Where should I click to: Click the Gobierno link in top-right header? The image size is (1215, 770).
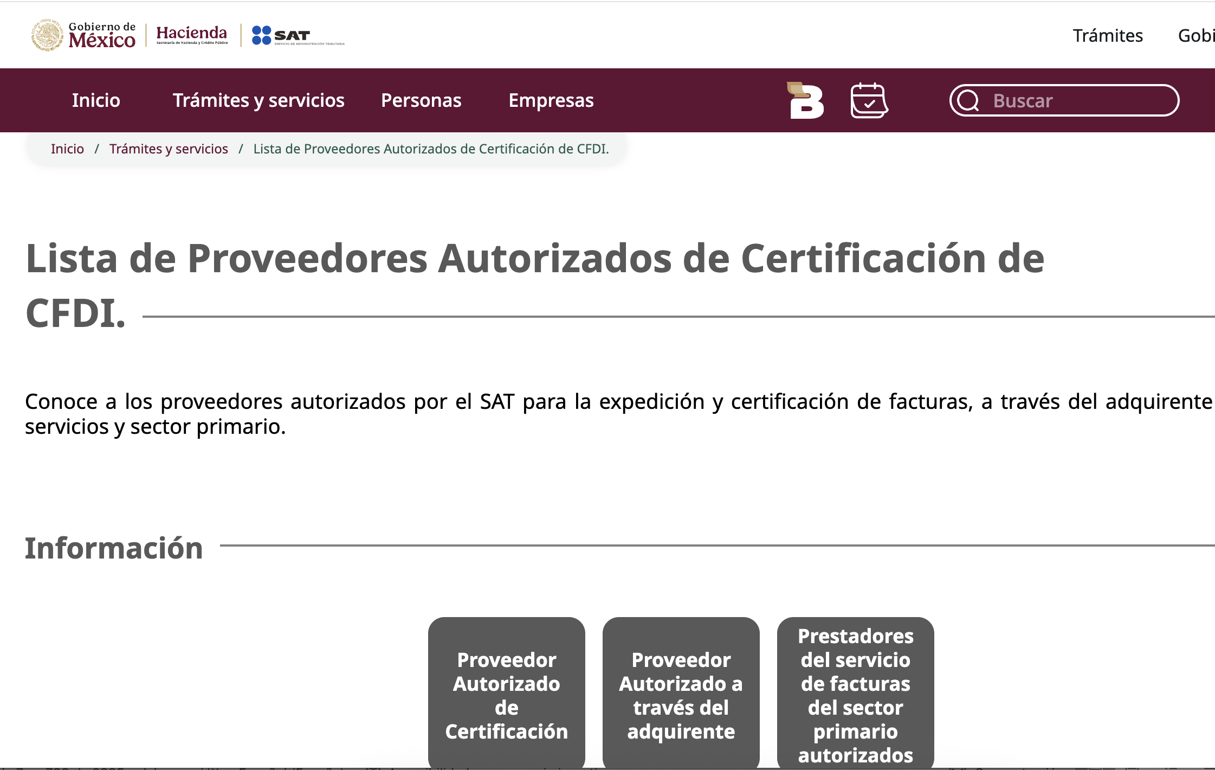pos(1195,36)
